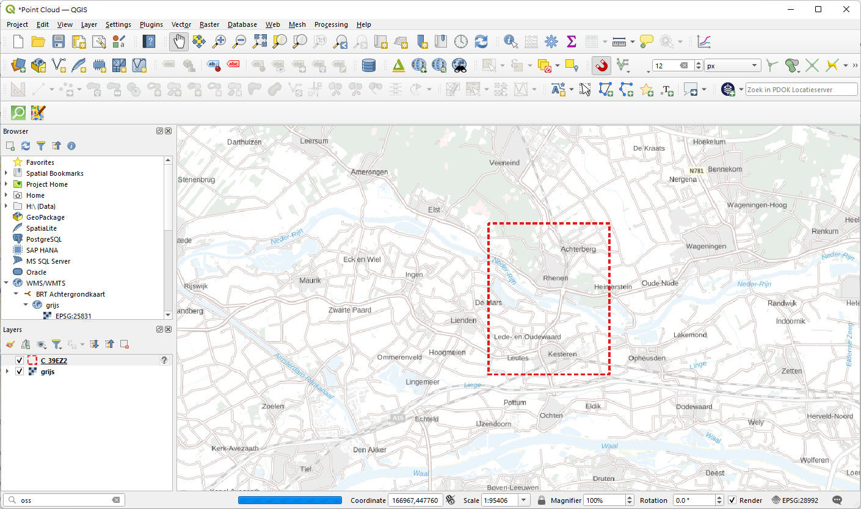Select the Pan Map tool
Image resolution: width=861 pixels, height=509 pixels.
[x=178, y=41]
